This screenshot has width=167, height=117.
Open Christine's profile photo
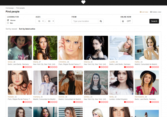click(x=71, y=48)
